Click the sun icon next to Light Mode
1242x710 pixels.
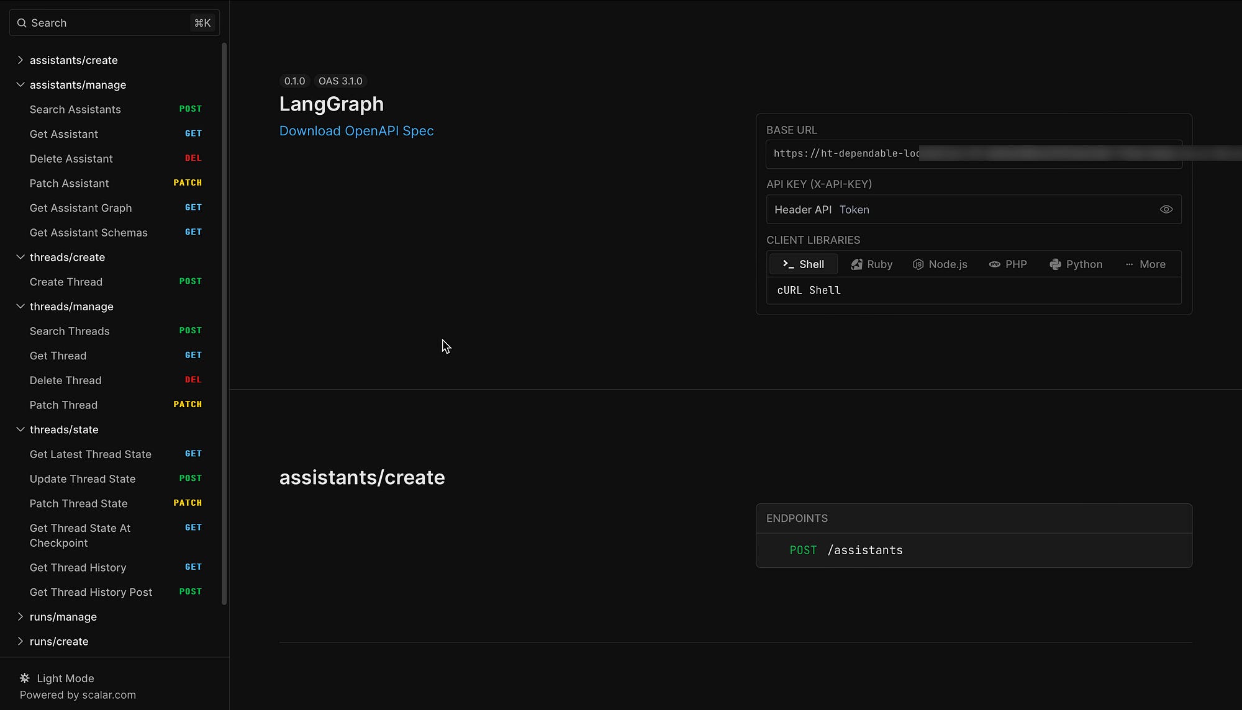click(24, 678)
